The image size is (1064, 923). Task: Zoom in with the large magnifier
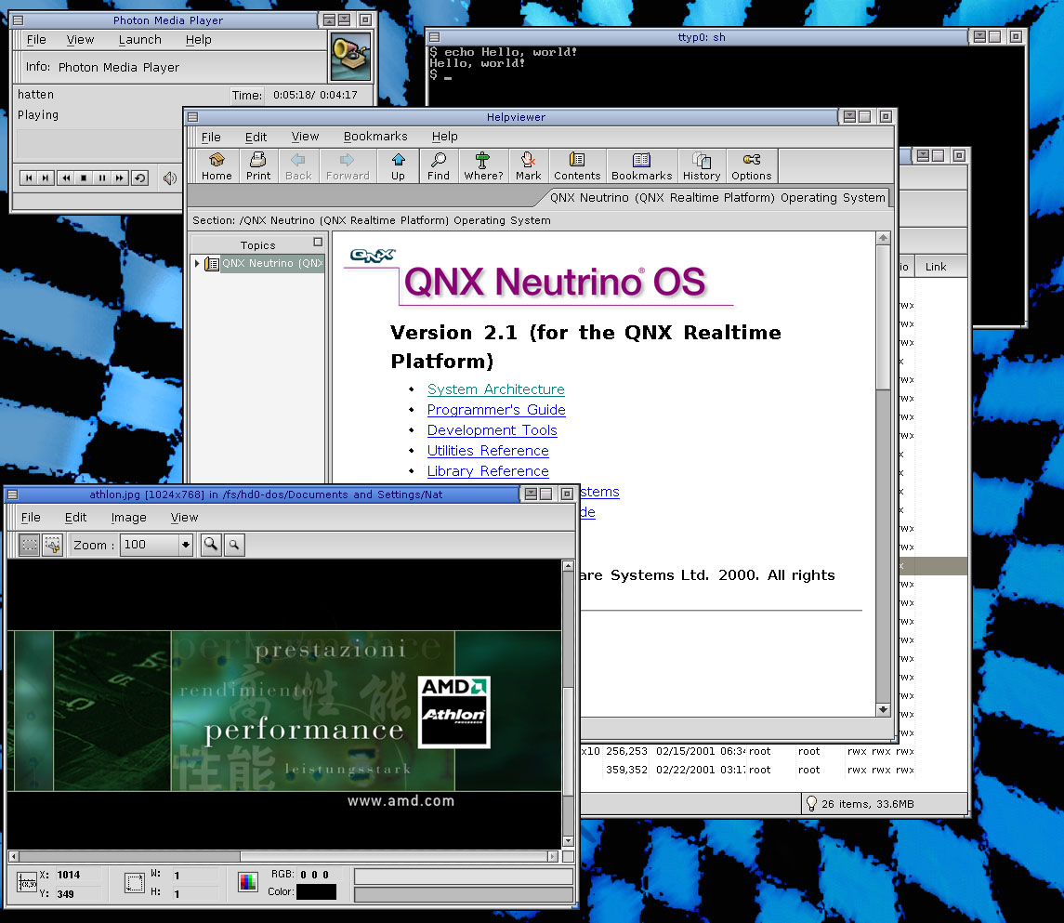pos(211,545)
